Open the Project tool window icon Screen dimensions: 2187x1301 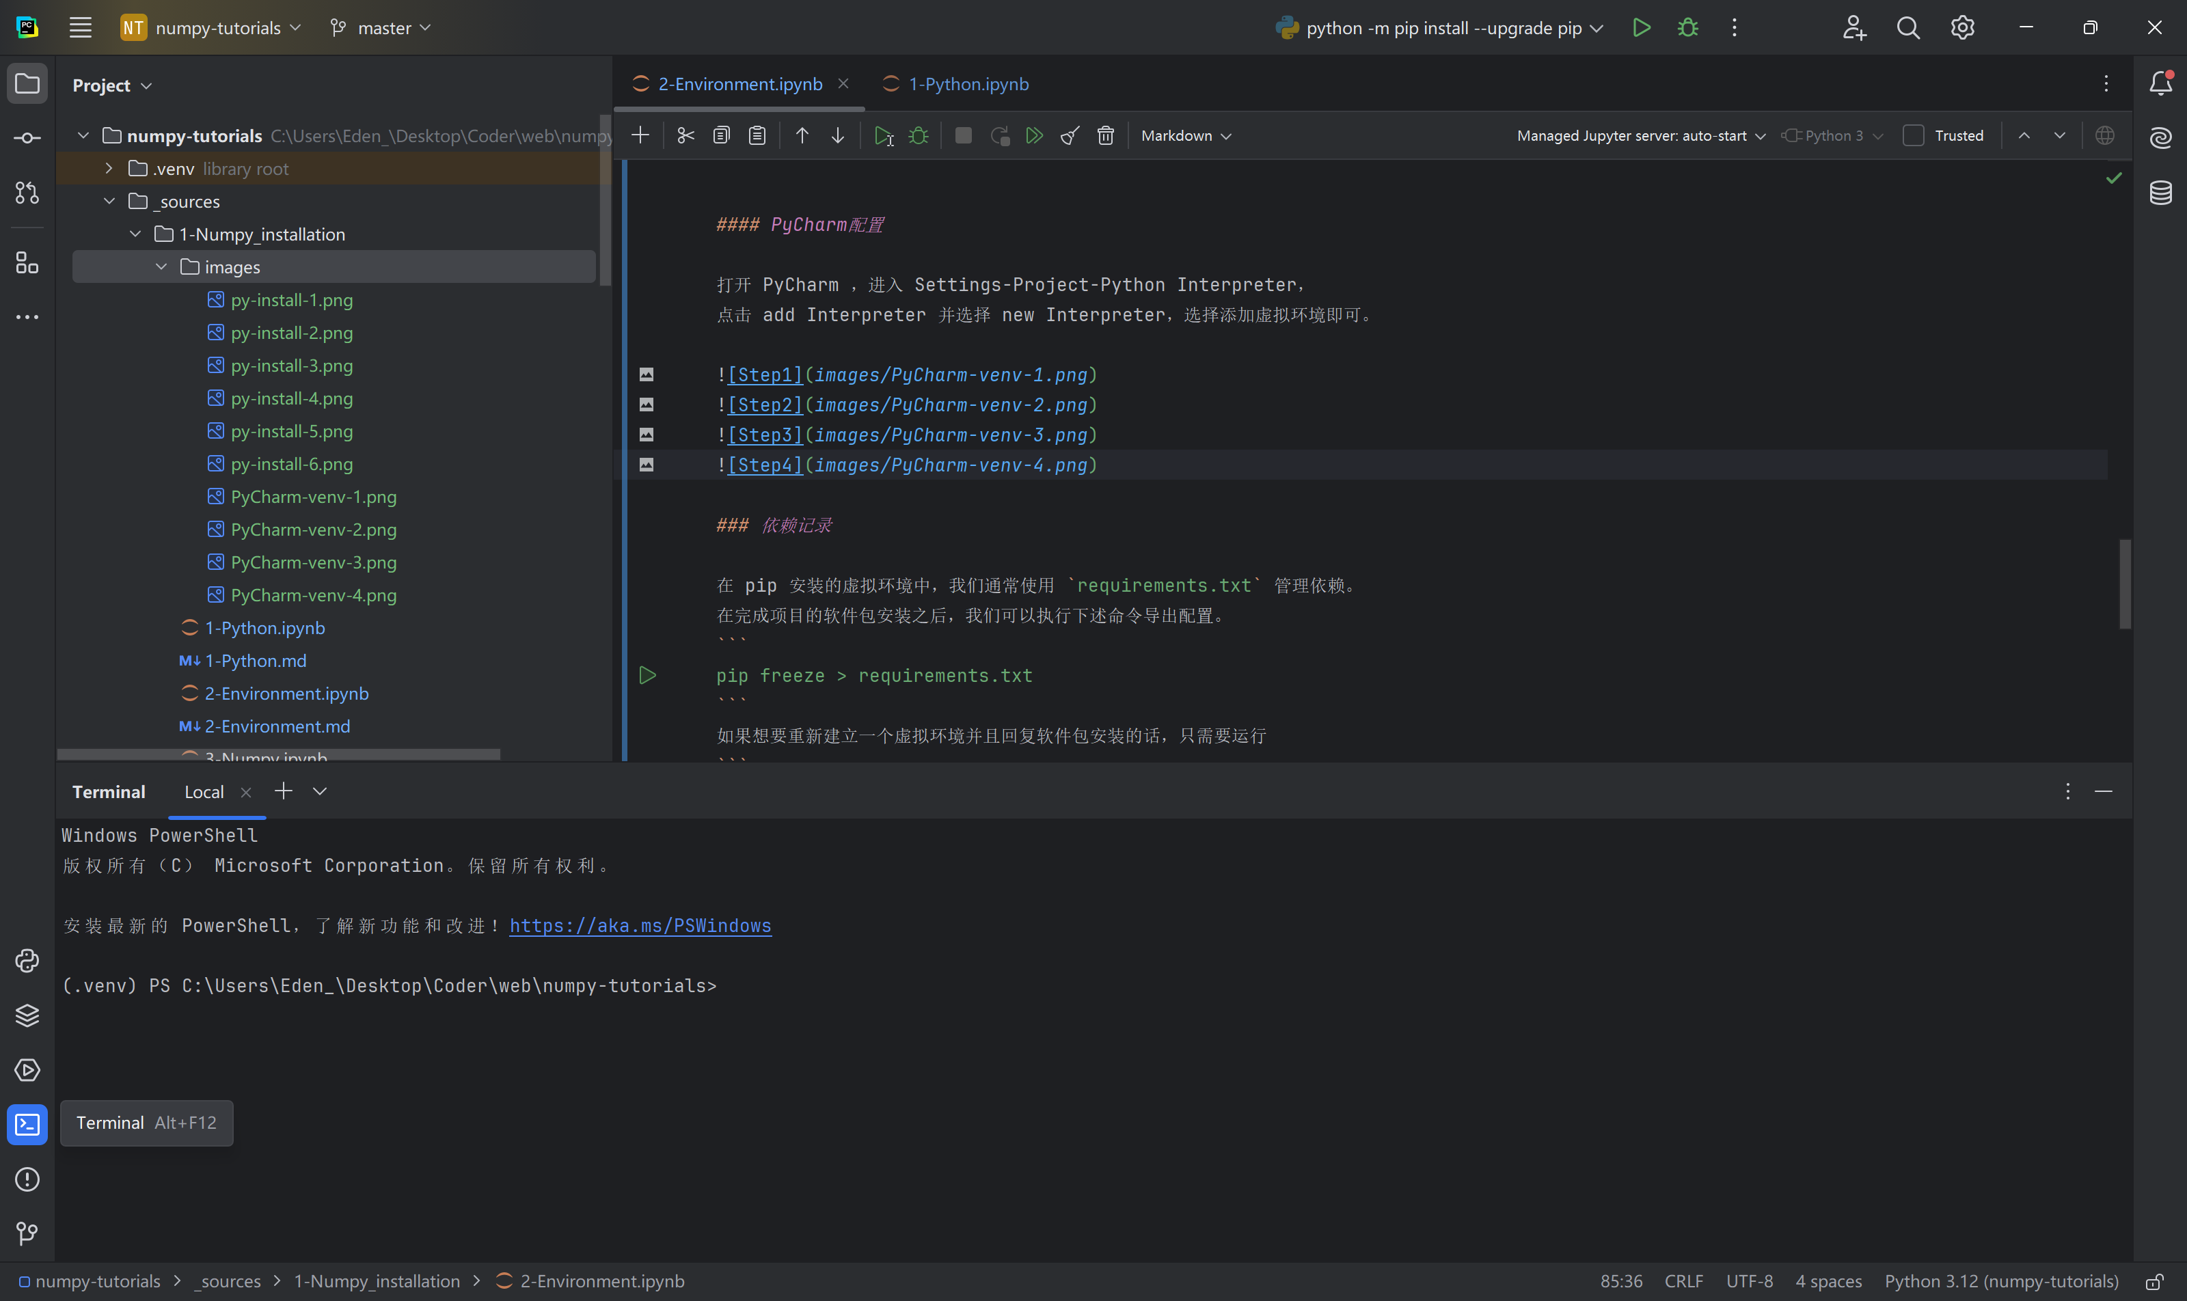click(27, 84)
